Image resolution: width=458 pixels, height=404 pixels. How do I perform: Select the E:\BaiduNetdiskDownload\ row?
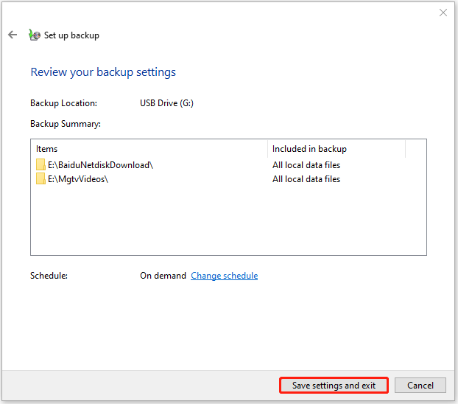click(228, 165)
